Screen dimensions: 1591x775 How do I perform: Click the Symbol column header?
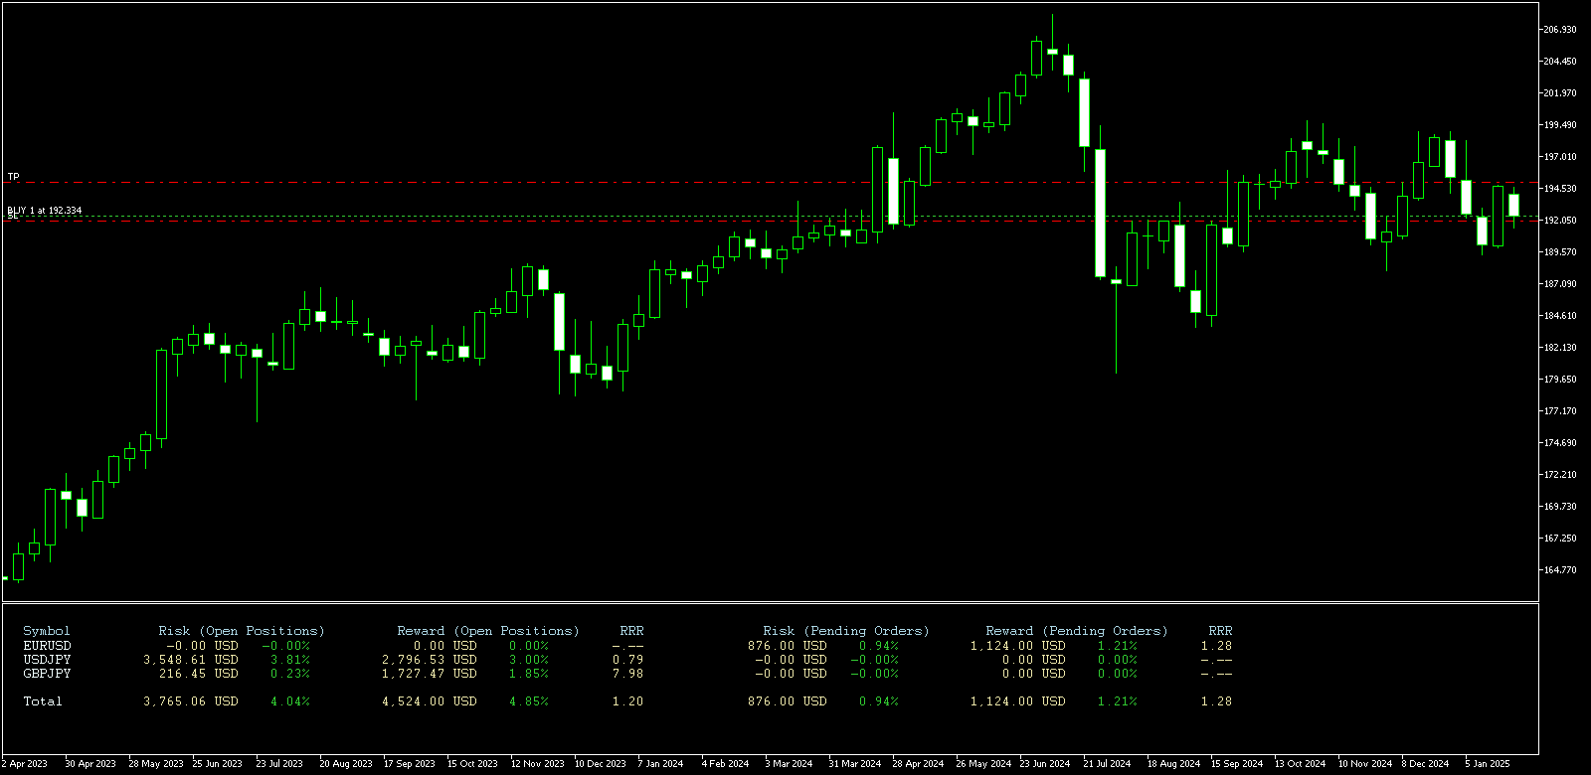[x=47, y=631]
